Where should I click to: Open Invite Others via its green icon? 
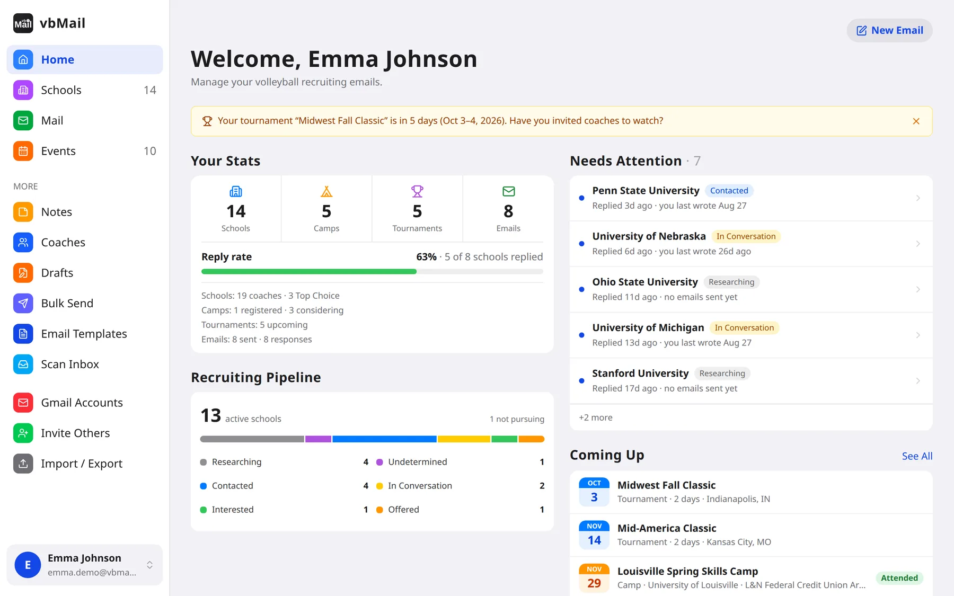pyautogui.click(x=23, y=433)
